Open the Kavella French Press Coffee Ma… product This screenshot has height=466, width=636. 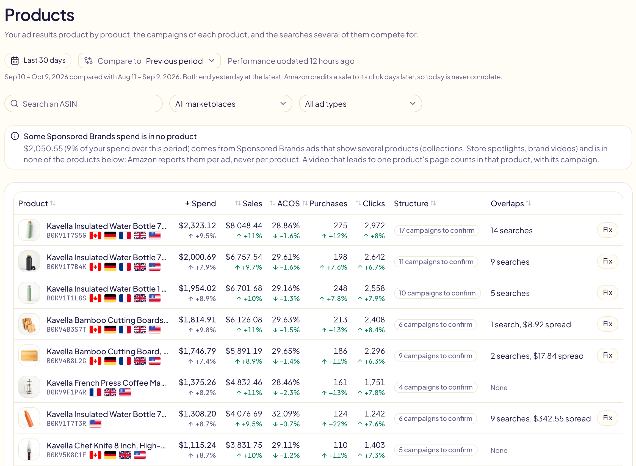tap(106, 383)
